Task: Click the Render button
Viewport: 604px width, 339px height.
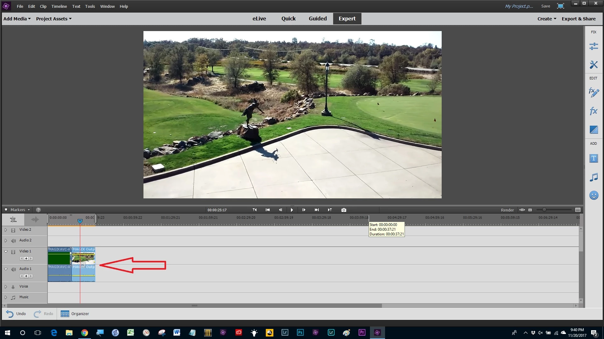Action: [x=507, y=210]
